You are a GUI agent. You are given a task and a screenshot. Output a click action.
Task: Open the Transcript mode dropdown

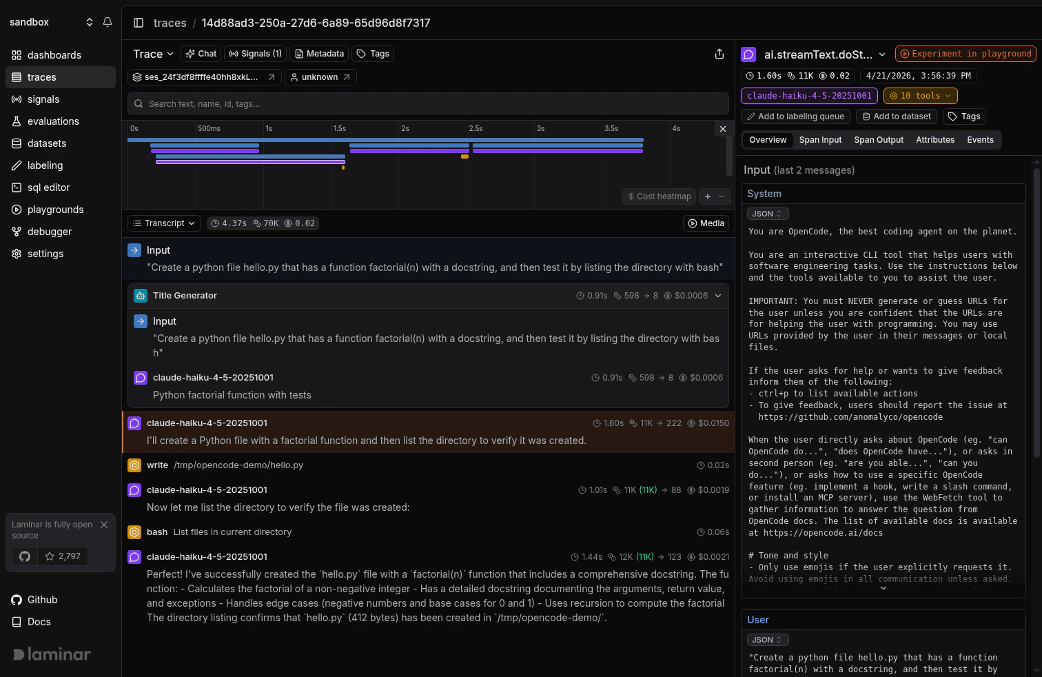click(163, 223)
